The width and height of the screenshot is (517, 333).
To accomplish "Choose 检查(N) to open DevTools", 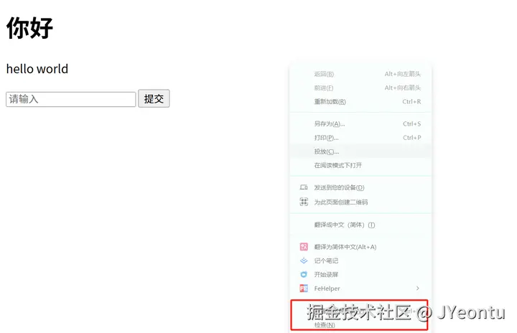I will point(360,325).
